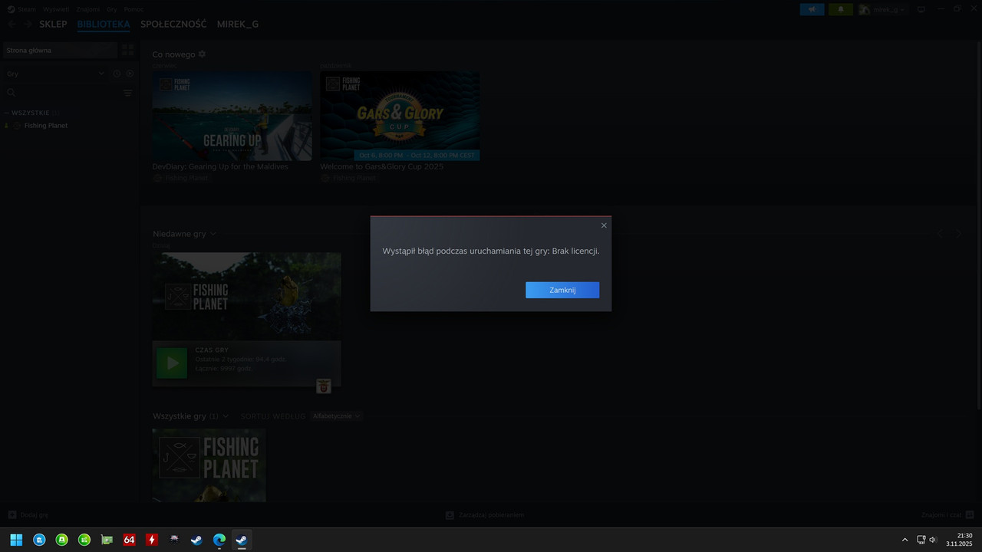
Task: Switch to the SKLEP tab
Action: tap(53, 25)
